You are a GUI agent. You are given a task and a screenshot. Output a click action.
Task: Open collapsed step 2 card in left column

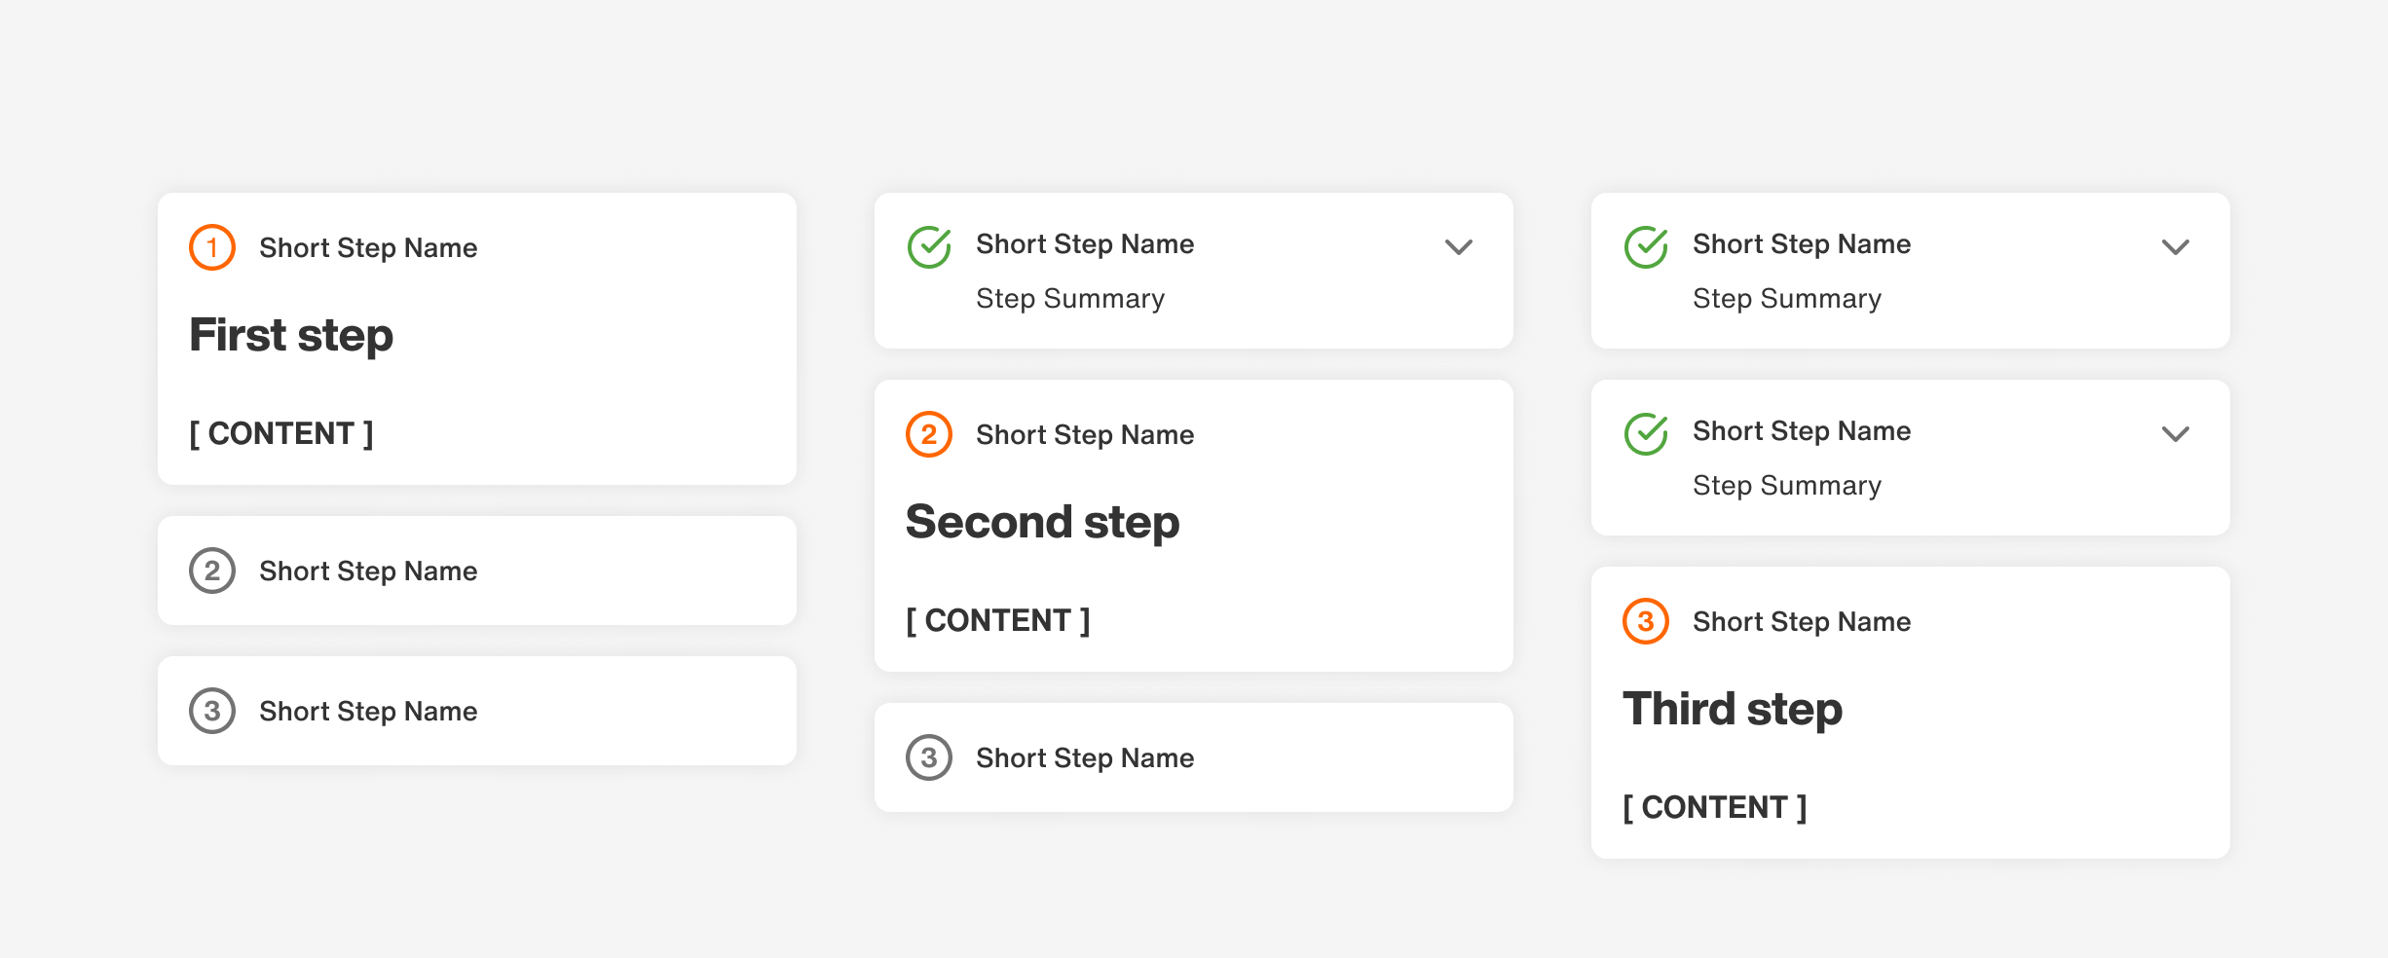point(477,571)
